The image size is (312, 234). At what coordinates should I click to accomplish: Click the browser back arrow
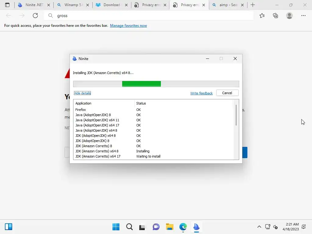(8, 16)
